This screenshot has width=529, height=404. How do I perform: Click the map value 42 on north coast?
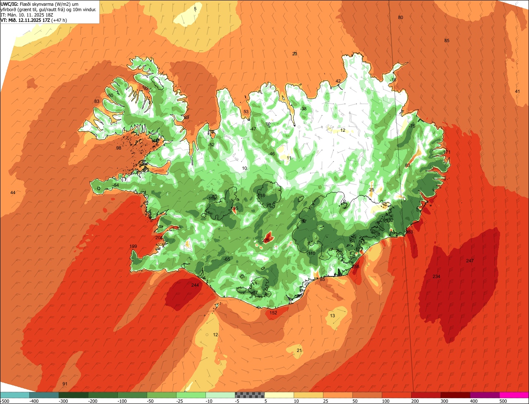click(338, 81)
